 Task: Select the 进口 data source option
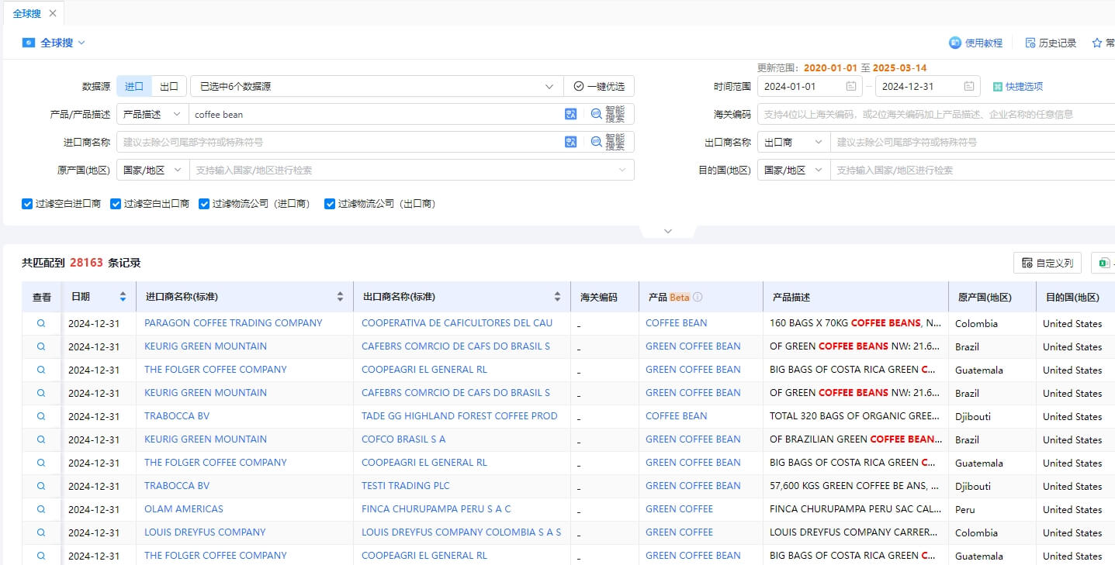pos(134,86)
